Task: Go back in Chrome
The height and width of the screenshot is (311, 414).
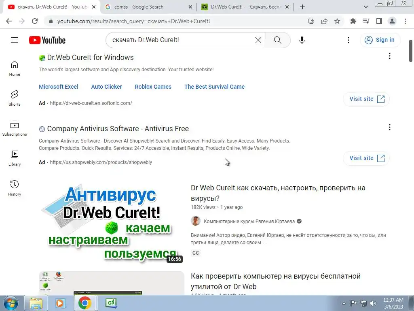Action: 9,21
